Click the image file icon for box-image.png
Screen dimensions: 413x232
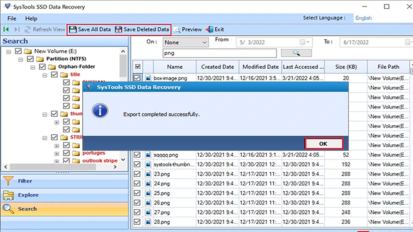pyautogui.click(x=148, y=78)
